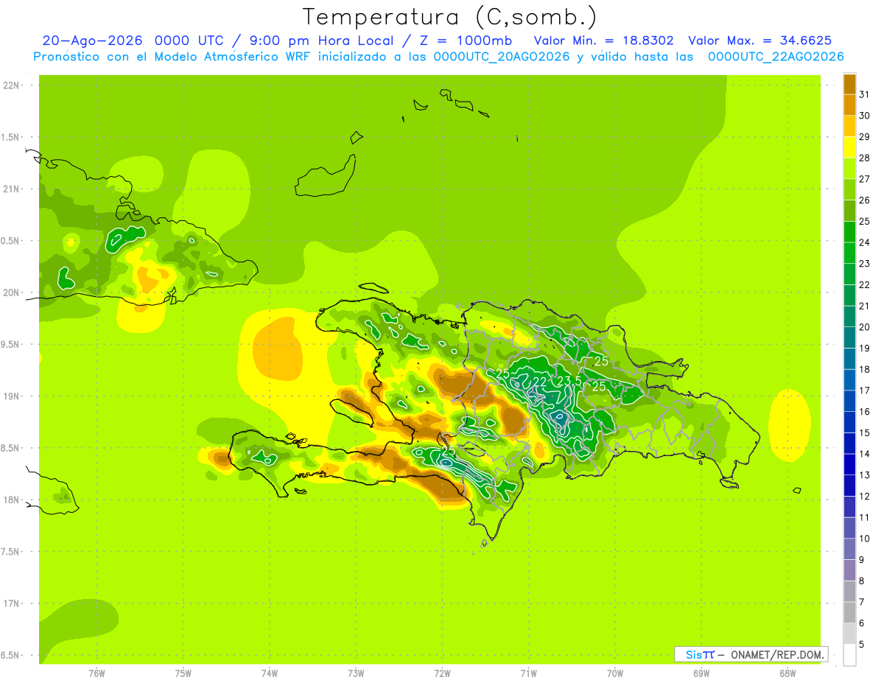Click the "18N" latitude axis label
The width and height of the screenshot is (884, 683).
12,500
